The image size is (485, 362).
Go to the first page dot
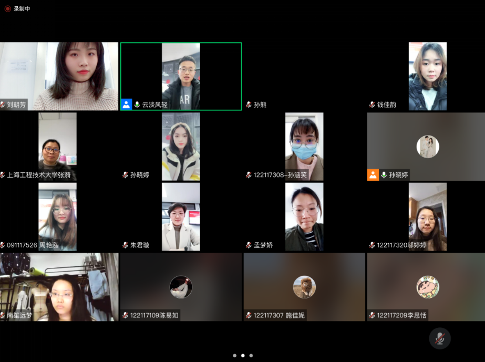point(234,356)
